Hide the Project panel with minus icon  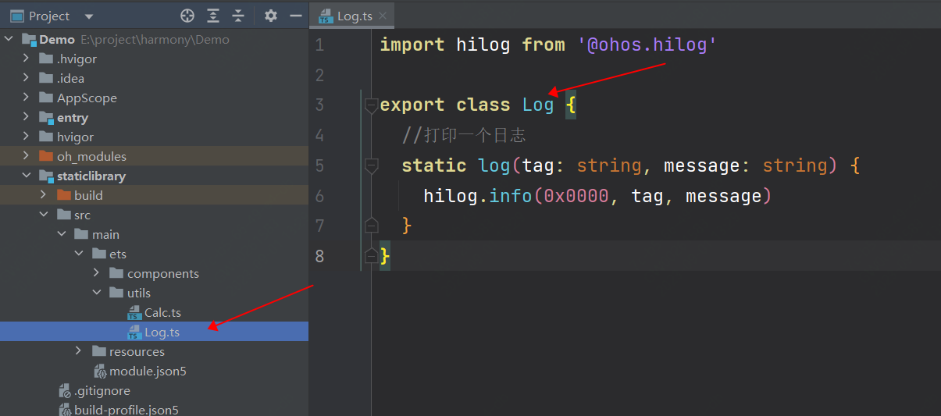296,16
